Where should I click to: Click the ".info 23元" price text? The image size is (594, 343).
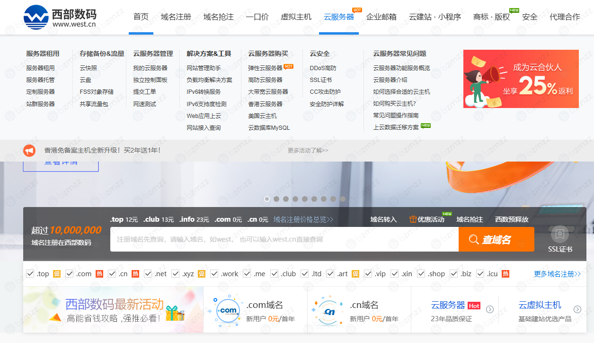pos(194,219)
